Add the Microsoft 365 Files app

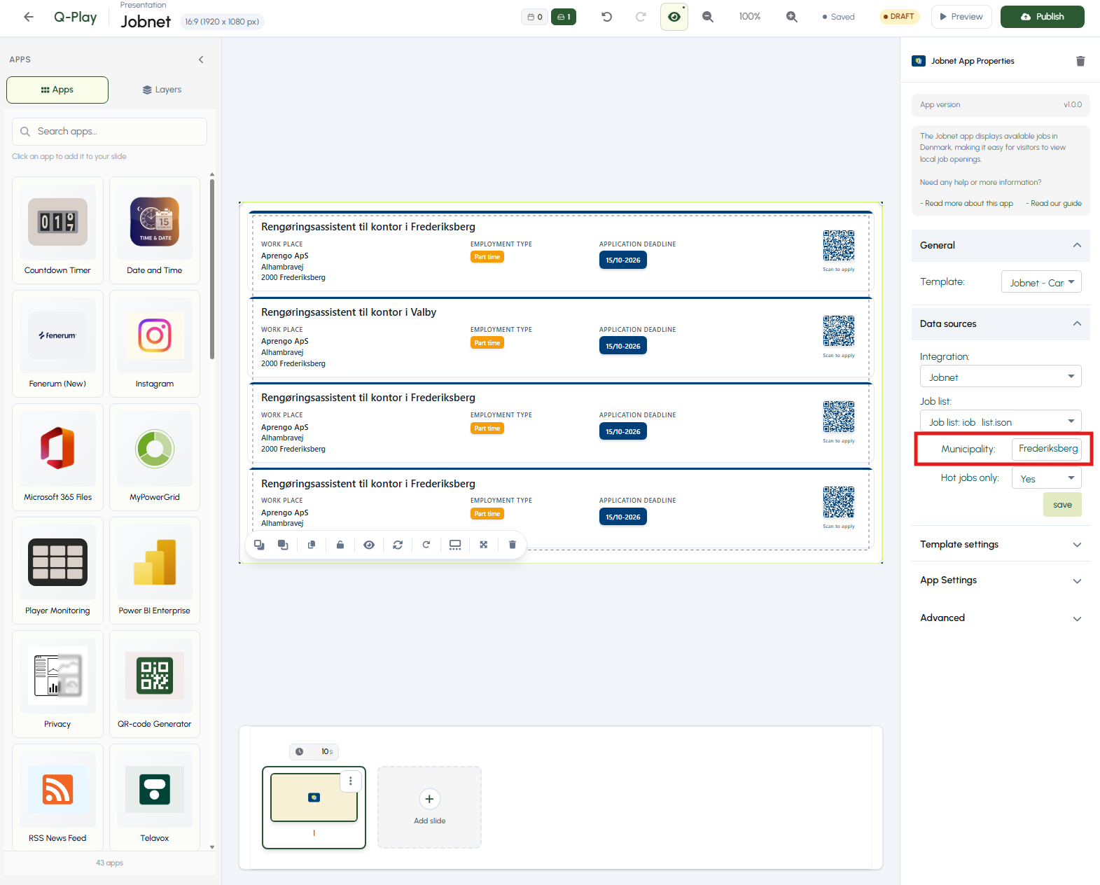pos(57,457)
